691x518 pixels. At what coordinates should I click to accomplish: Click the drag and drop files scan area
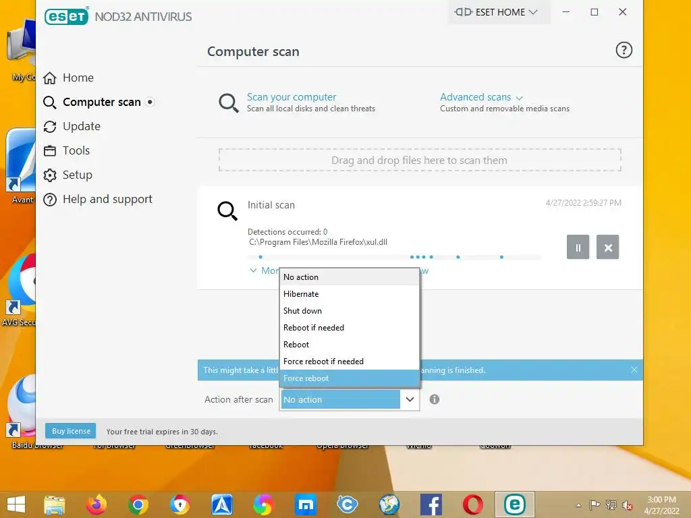pos(420,160)
